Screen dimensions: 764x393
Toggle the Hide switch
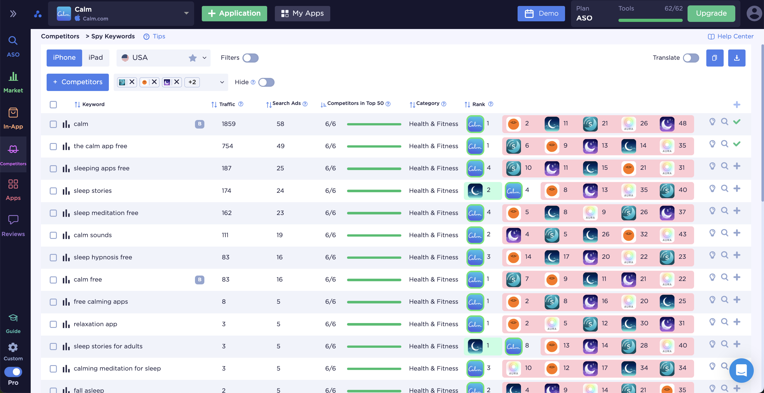point(266,82)
